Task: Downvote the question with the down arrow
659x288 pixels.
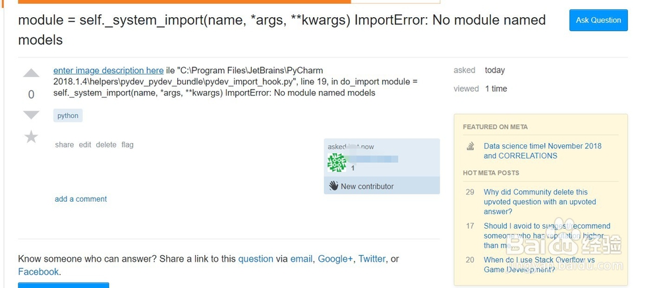Action: tap(31, 115)
